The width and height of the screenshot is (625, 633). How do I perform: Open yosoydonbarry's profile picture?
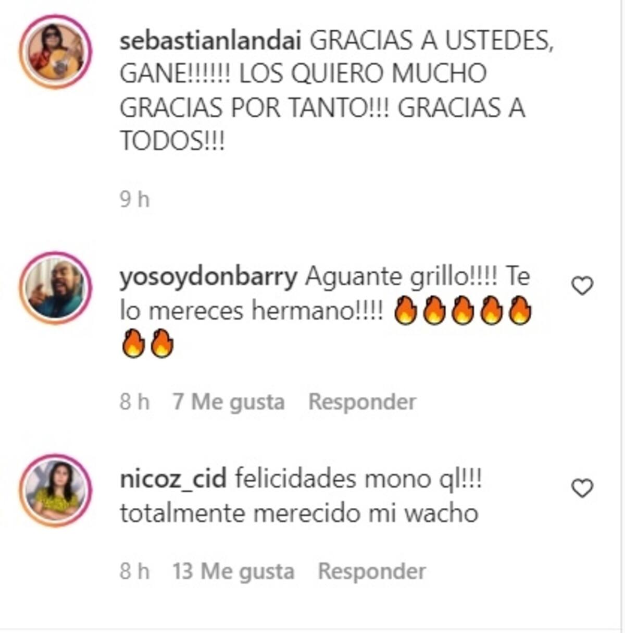tap(56, 288)
